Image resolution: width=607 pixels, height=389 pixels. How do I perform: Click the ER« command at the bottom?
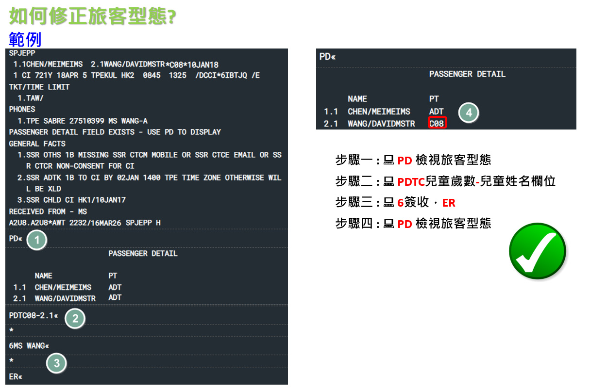pyautogui.click(x=16, y=376)
